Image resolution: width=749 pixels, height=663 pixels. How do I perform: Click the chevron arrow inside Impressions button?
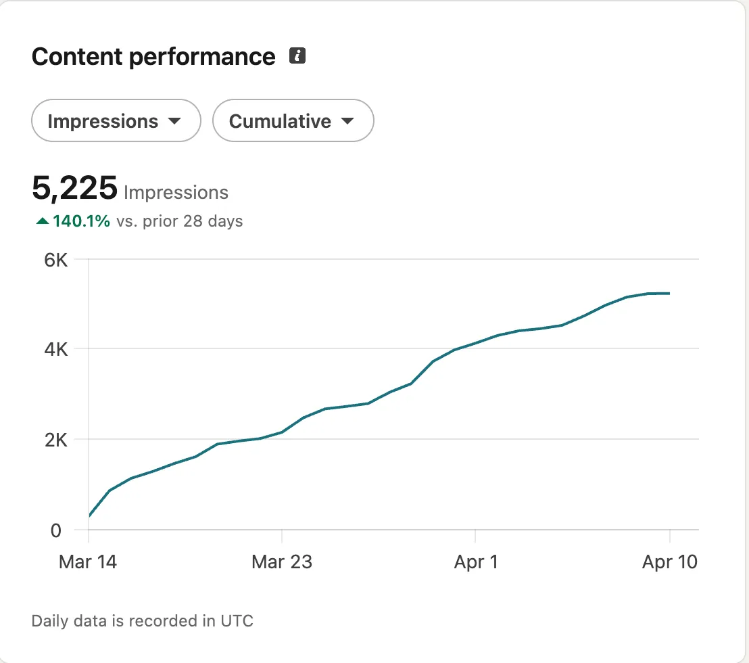[x=175, y=120]
